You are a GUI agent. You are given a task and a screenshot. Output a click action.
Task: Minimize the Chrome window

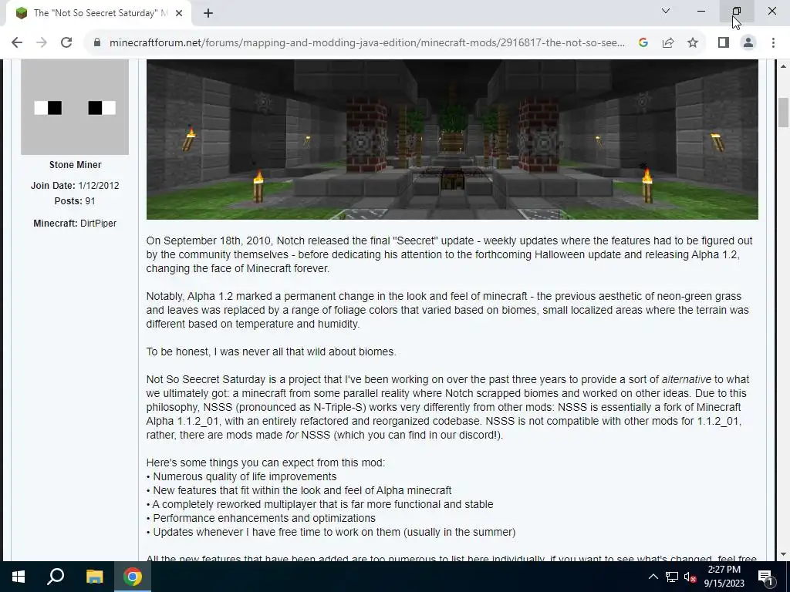point(701,11)
